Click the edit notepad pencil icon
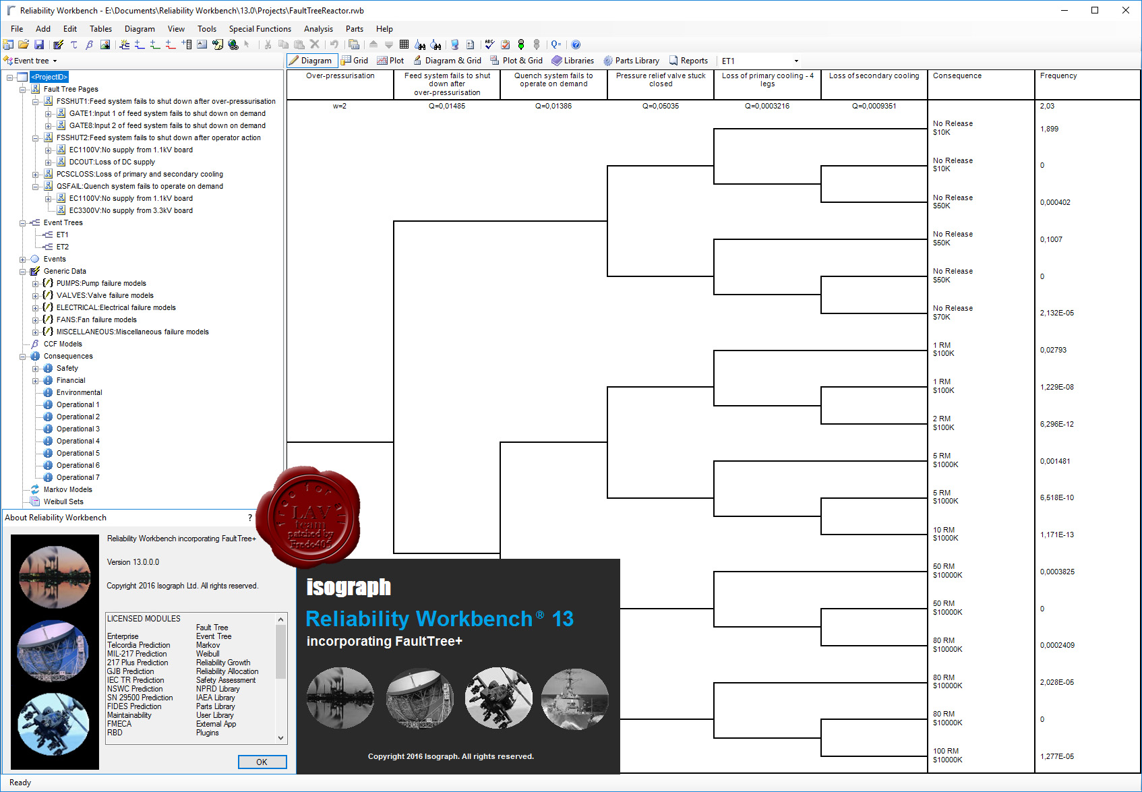The width and height of the screenshot is (1142, 792). 58,44
